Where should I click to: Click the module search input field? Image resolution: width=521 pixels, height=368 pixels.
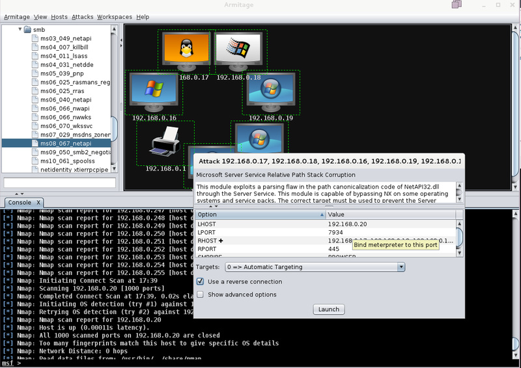(60, 183)
